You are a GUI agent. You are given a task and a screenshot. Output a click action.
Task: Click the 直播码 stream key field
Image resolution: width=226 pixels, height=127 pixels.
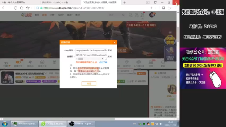91,55
